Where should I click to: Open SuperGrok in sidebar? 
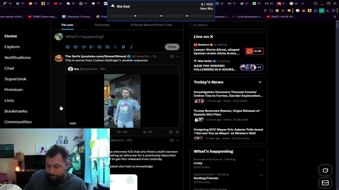pyautogui.click(x=15, y=79)
